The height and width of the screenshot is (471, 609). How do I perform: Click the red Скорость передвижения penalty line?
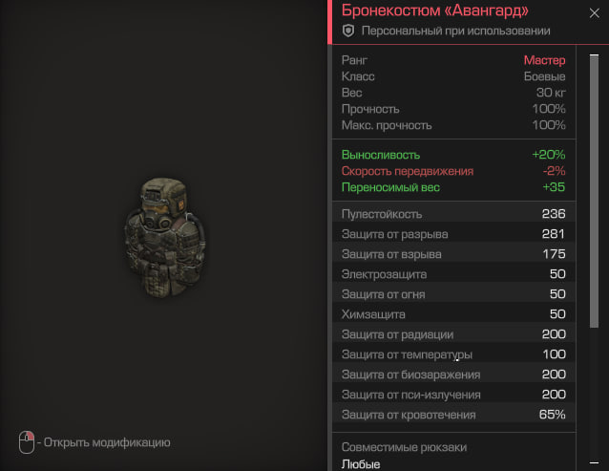click(453, 171)
